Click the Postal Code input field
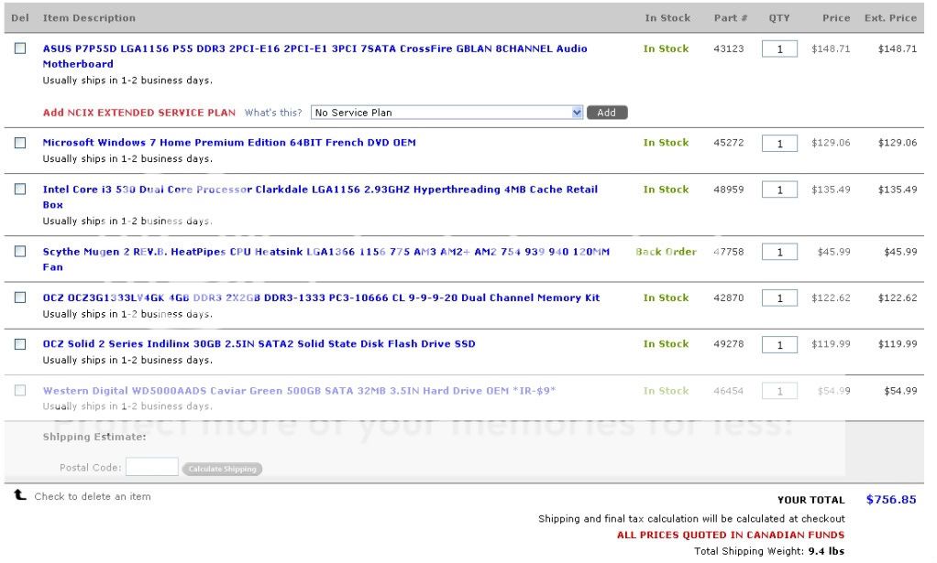Image resolution: width=937 pixels, height=563 pixels. [x=152, y=467]
